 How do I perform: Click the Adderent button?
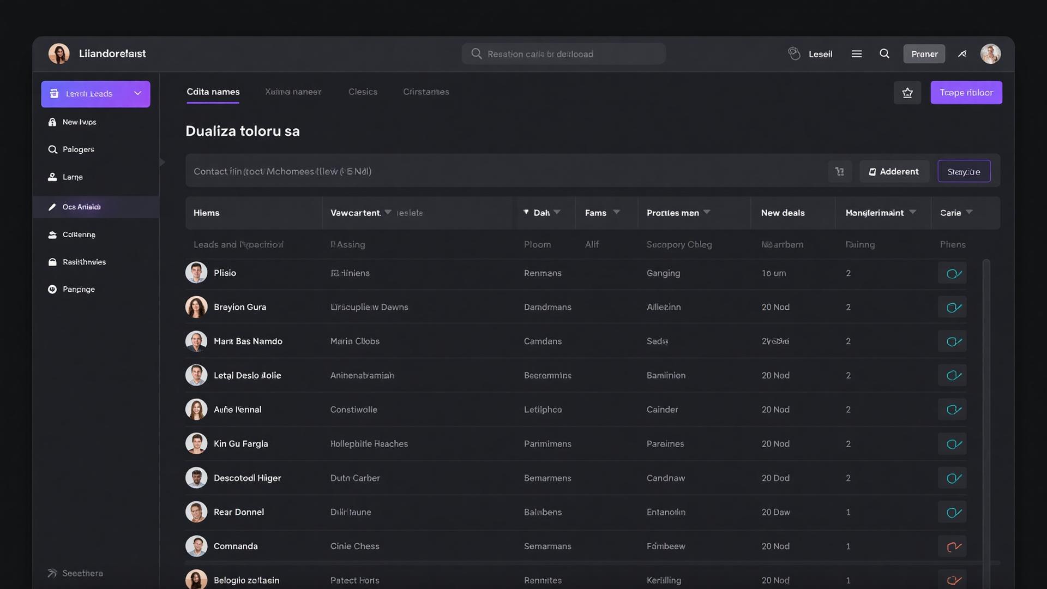[x=894, y=171]
